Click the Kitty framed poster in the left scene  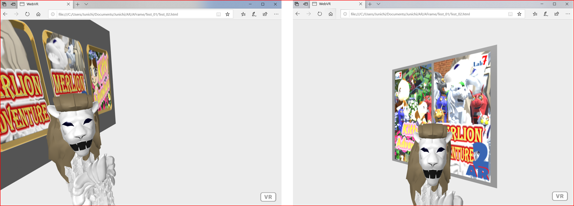pos(100,80)
